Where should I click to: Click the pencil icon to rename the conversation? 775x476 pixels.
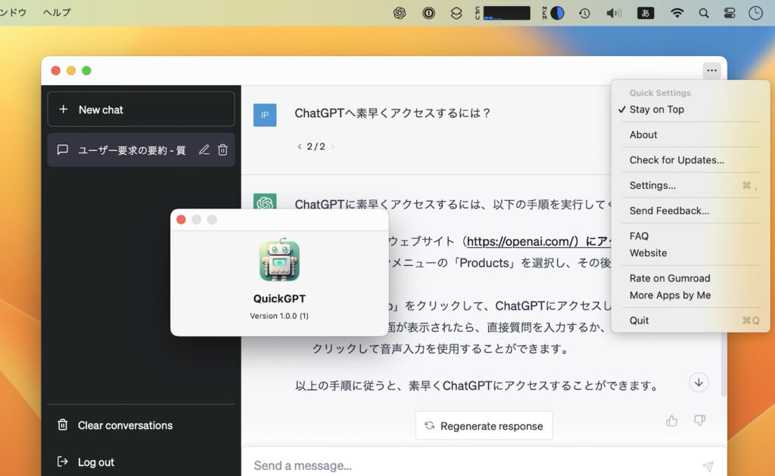tap(204, 150)
